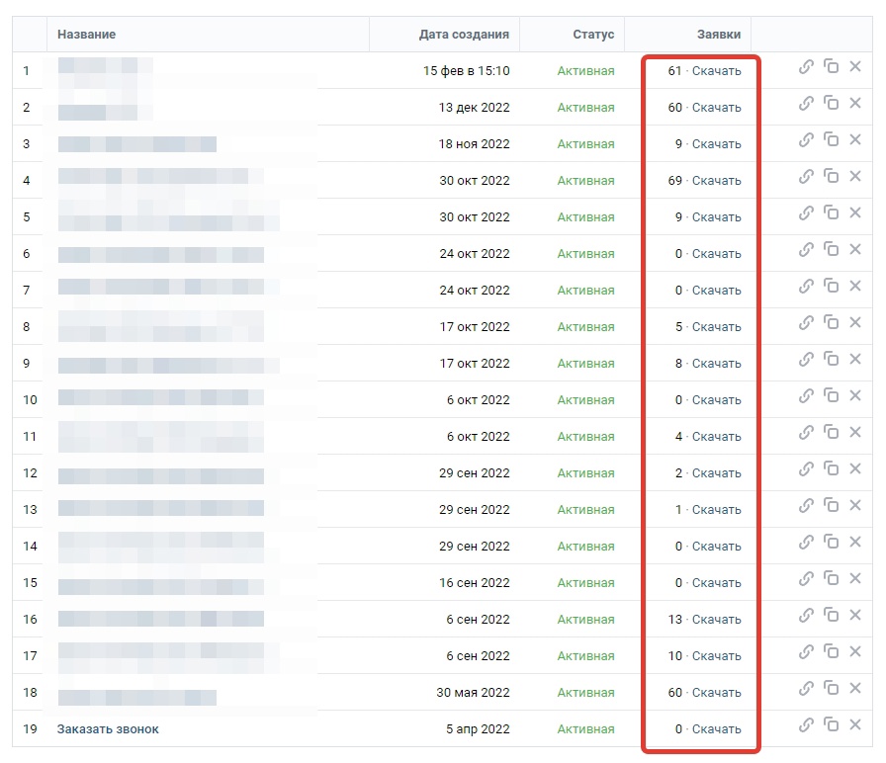Click the link icon in row 2
The image size is (886, 763).
click(806, 104)
